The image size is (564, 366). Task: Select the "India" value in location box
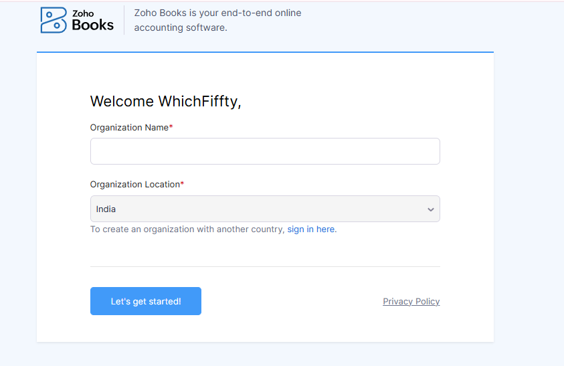[x=106, y=209]
